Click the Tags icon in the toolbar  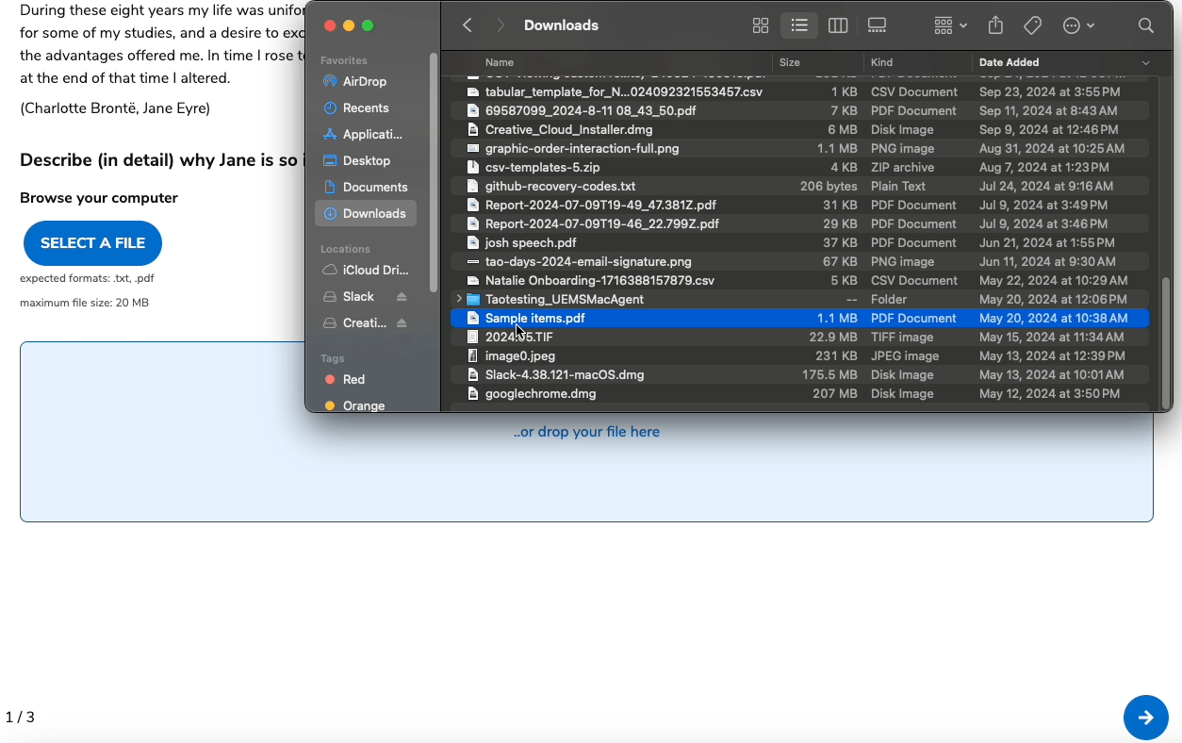coord(1032,25)
